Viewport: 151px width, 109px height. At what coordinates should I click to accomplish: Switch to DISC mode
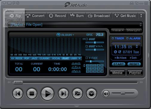click(90, 35)
